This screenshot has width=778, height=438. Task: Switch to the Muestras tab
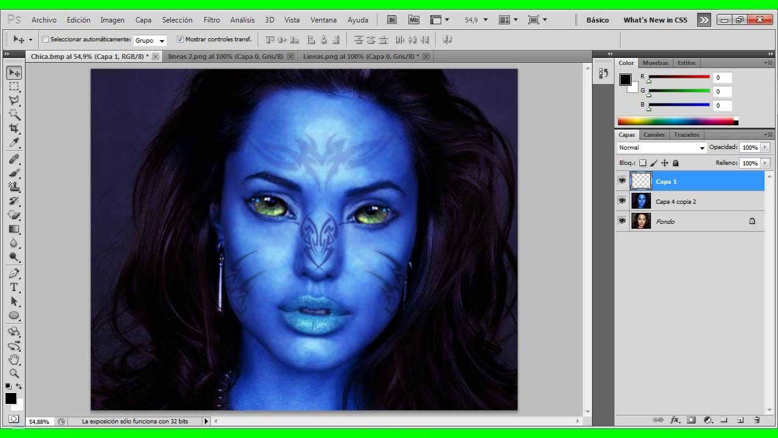[655, 63]
